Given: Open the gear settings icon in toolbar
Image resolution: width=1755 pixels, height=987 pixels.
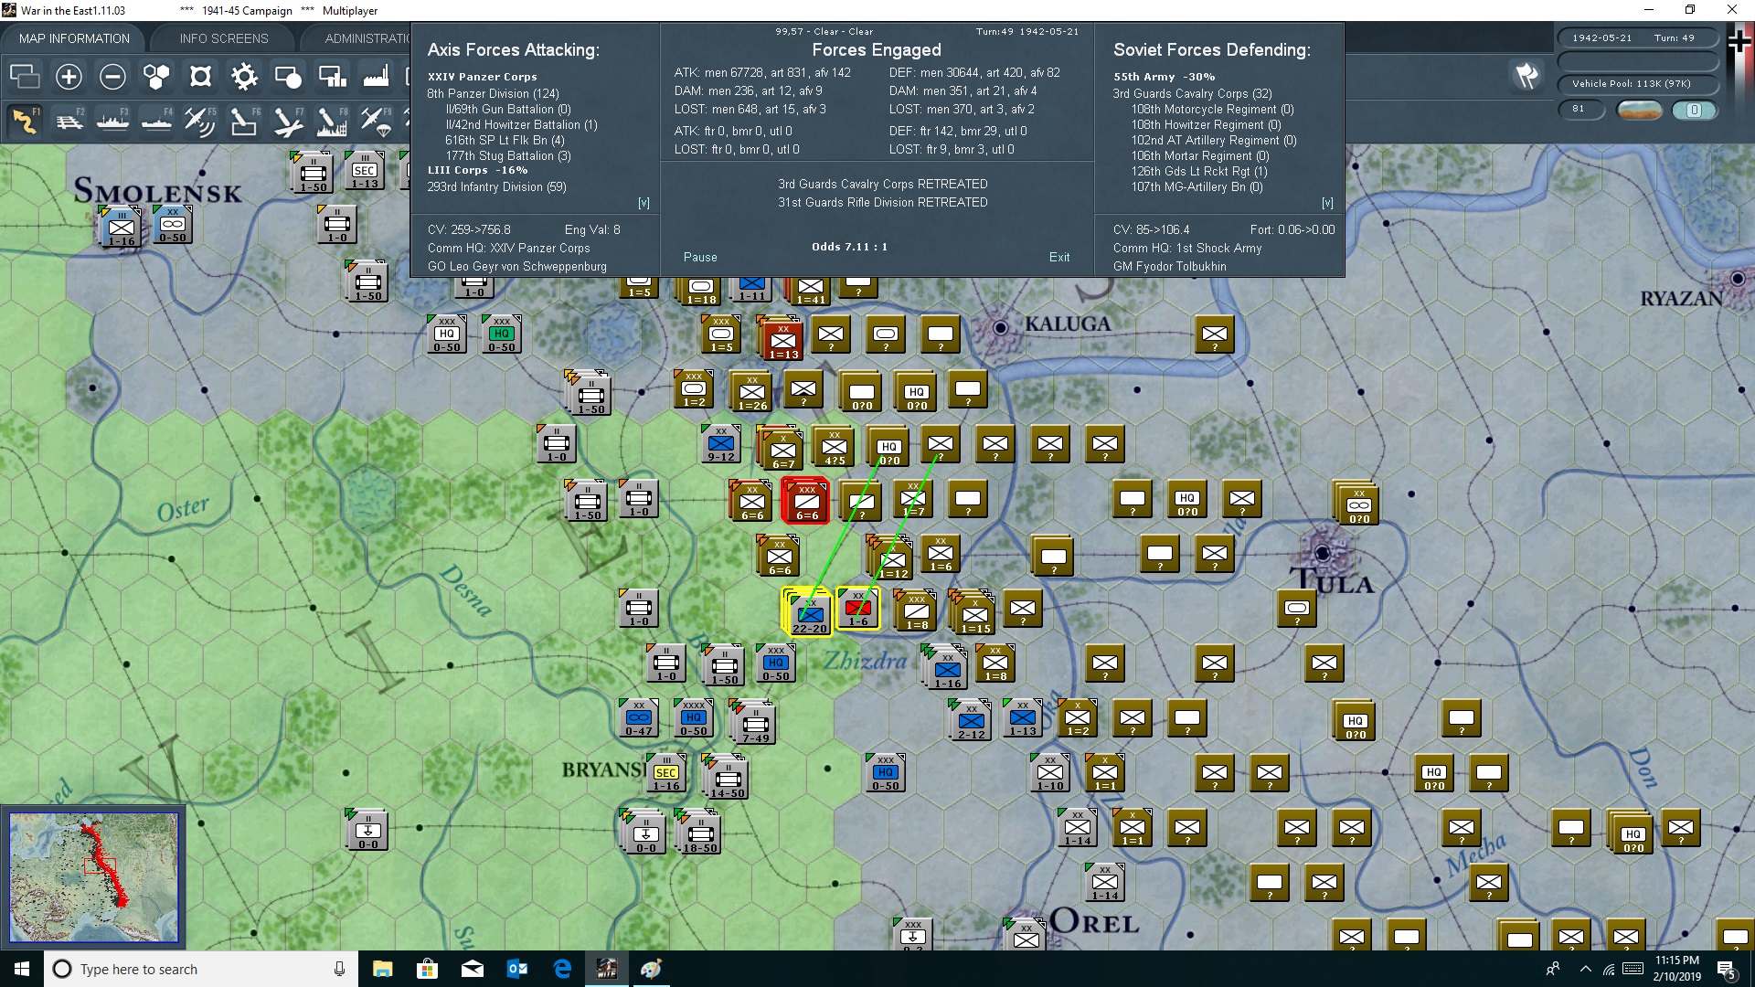Looking at the screenshot, I should 244,77.
